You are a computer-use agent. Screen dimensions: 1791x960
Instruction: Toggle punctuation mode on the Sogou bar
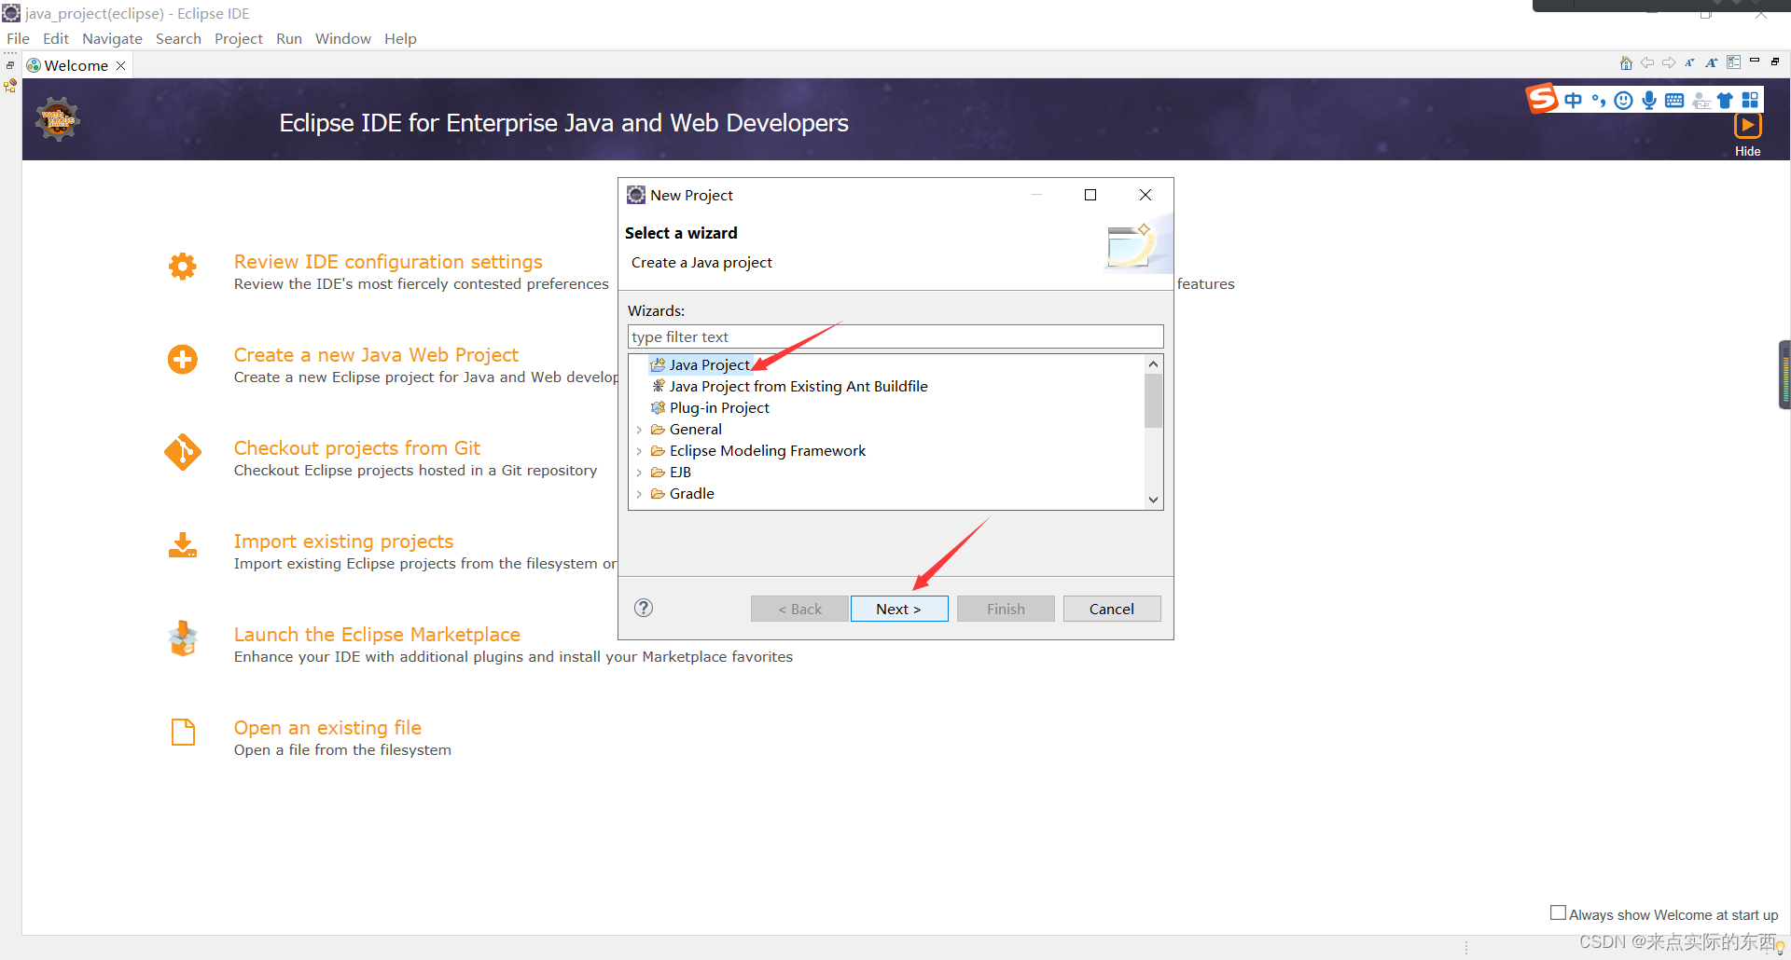[1598, 100]
